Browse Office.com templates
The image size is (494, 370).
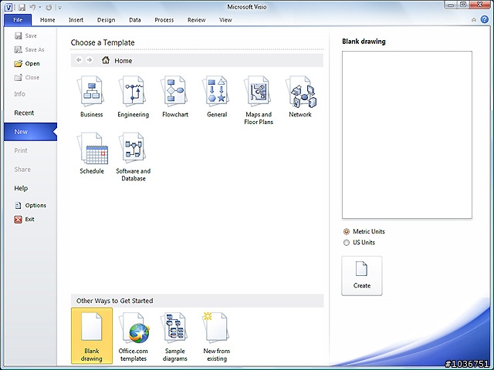133,336
